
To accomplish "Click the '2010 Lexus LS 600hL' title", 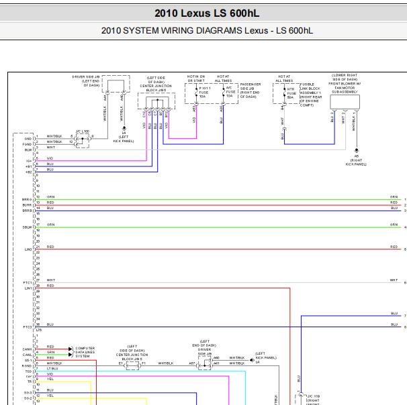I will coord(207,13).
